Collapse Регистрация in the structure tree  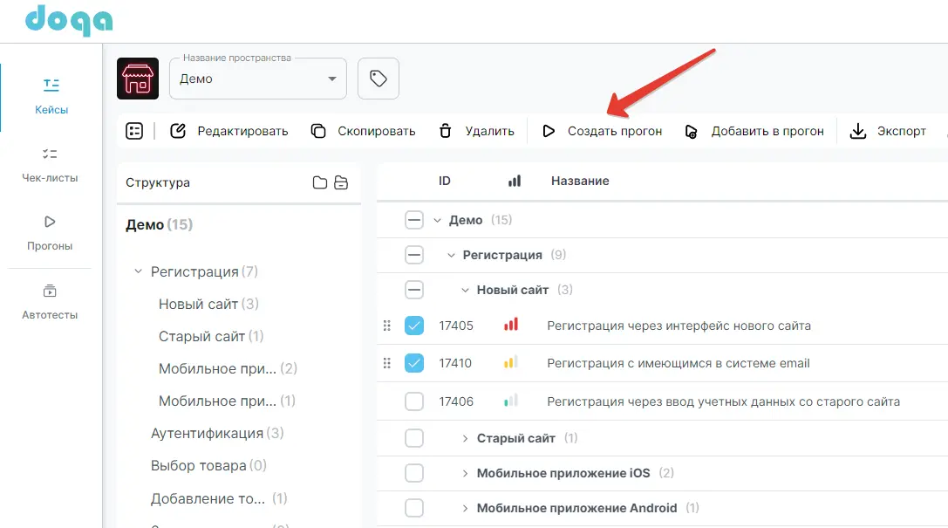137,271
